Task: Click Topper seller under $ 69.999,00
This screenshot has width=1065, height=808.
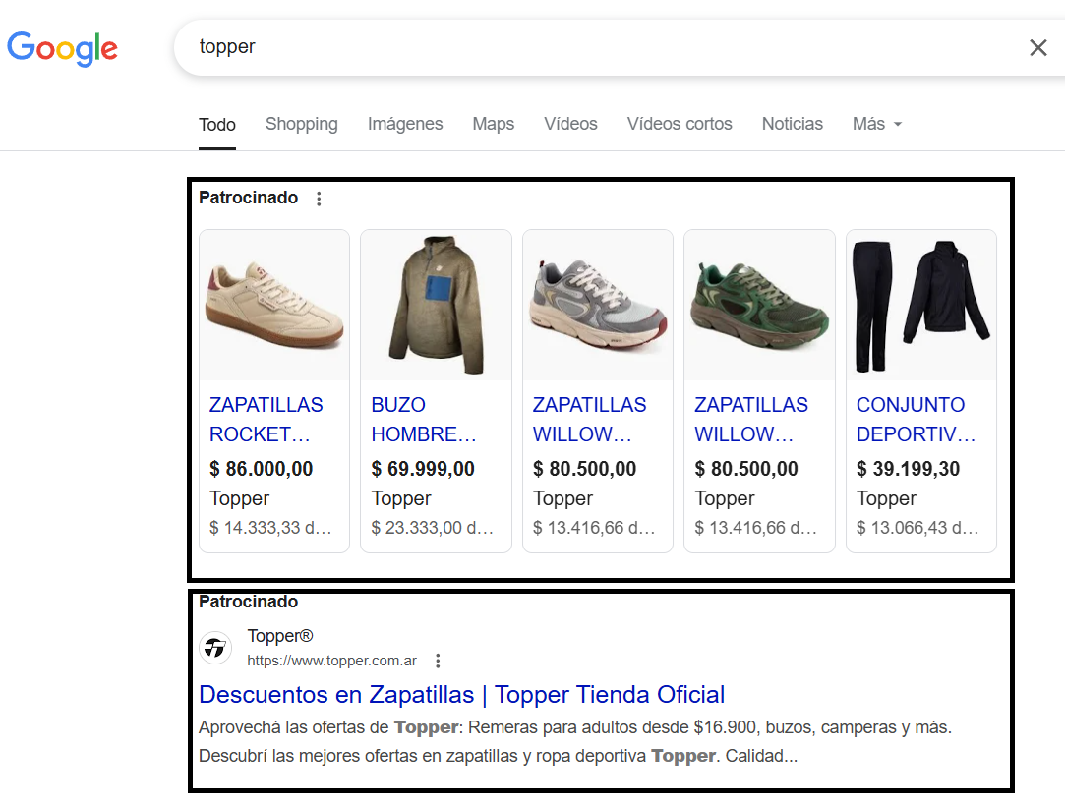Action: (x=401, y=499)
